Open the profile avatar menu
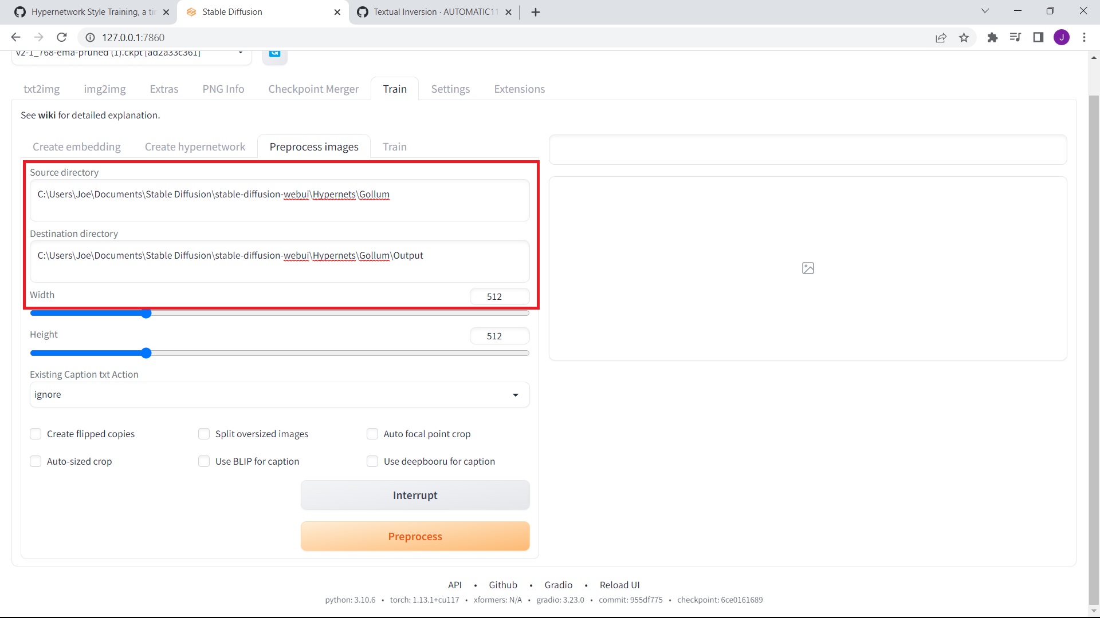The width and height of the screenshot is (1100, 618). (1062, 37)
